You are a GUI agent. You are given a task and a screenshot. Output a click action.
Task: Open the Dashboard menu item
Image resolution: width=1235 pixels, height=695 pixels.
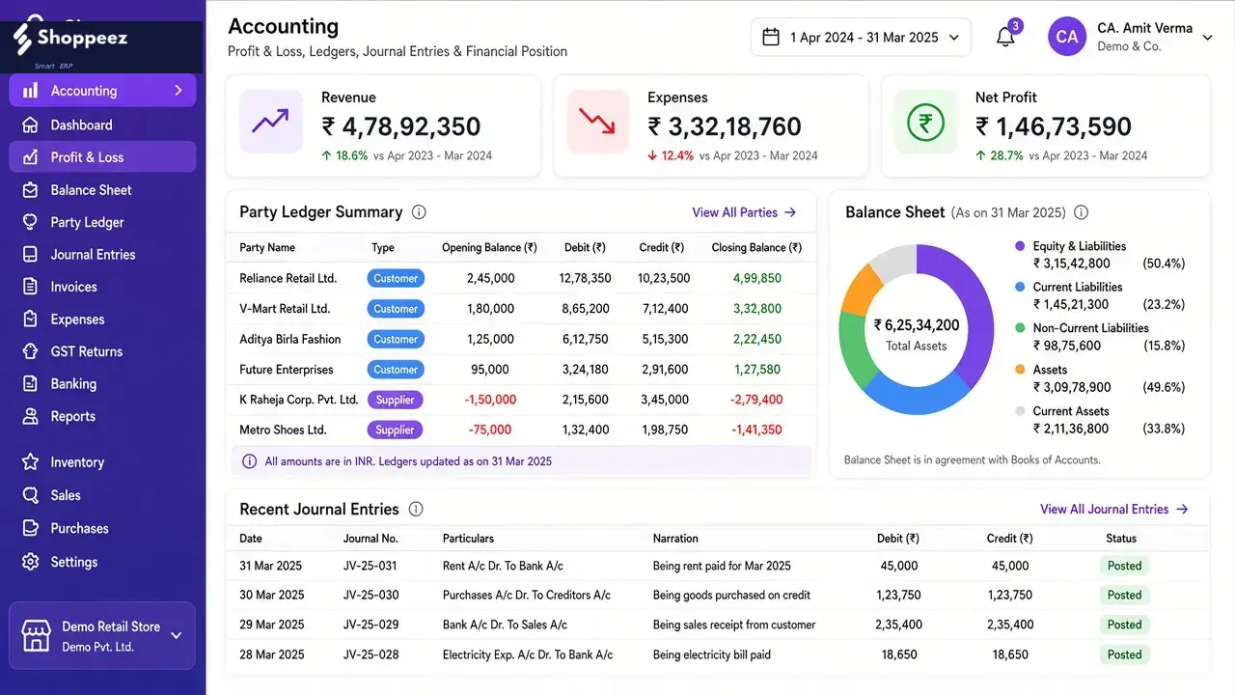tap(102, 125)
